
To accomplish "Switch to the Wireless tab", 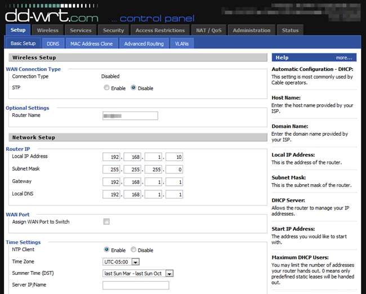I will 47,30.
